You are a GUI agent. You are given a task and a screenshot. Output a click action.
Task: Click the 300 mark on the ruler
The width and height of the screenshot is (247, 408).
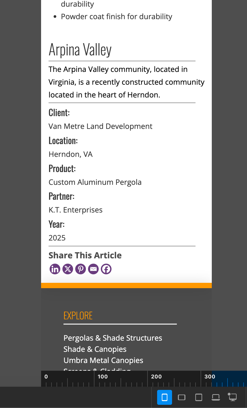(209, 377)
